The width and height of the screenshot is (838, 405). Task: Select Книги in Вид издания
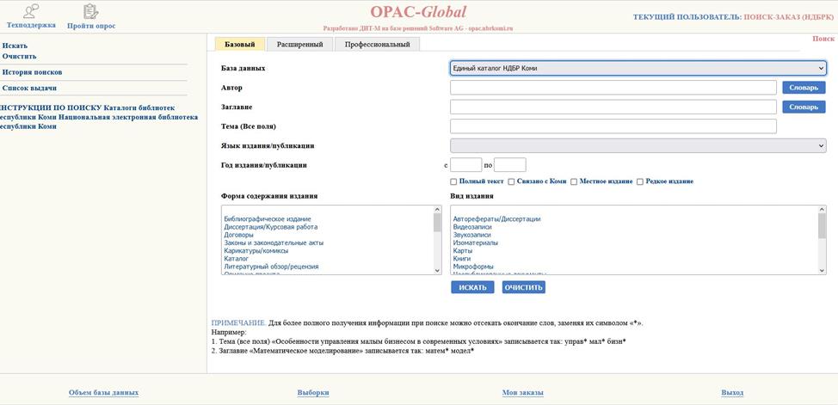pyautogui.click(x=462, y=259)
